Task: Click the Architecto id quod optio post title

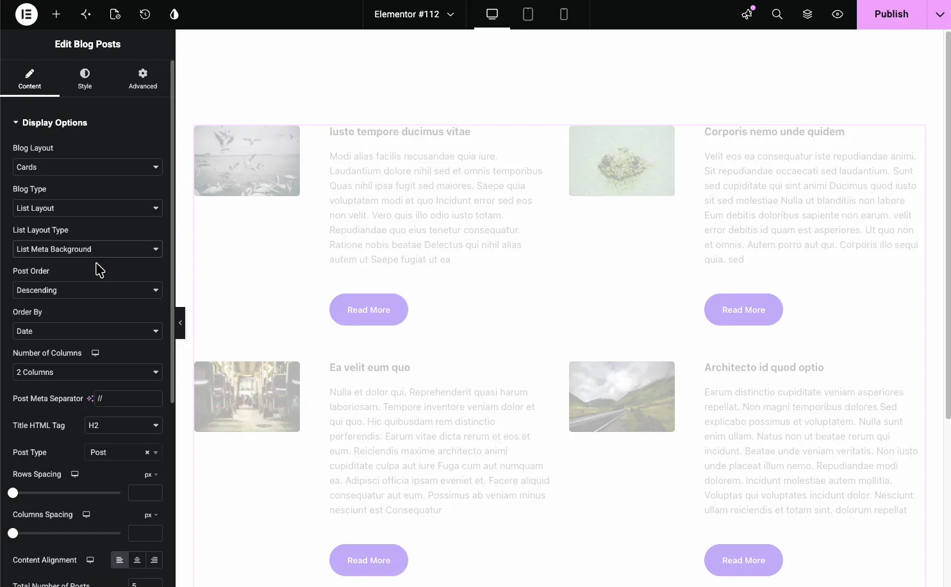Action: [764, 367]
